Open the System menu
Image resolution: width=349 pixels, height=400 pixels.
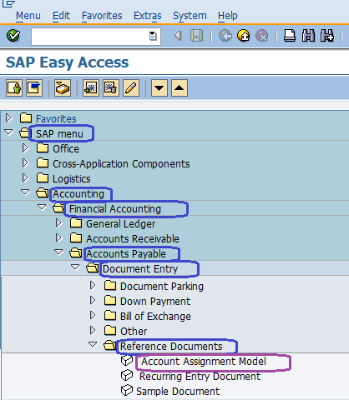(190, 16)
